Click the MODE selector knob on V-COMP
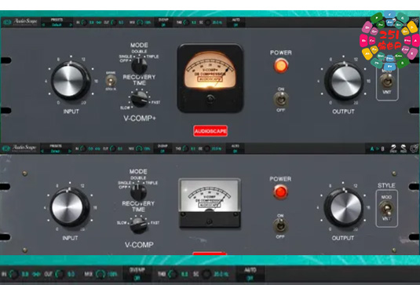This screenshot has height=285, width=420. click(x=138, y=192)
